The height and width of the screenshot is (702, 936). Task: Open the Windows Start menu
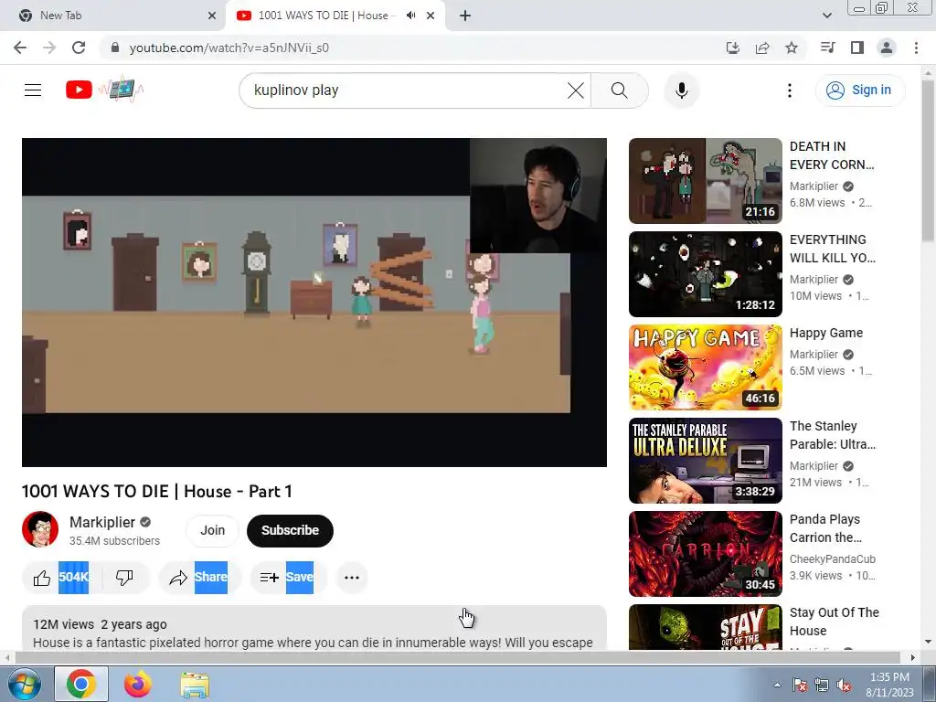point(24,684)
